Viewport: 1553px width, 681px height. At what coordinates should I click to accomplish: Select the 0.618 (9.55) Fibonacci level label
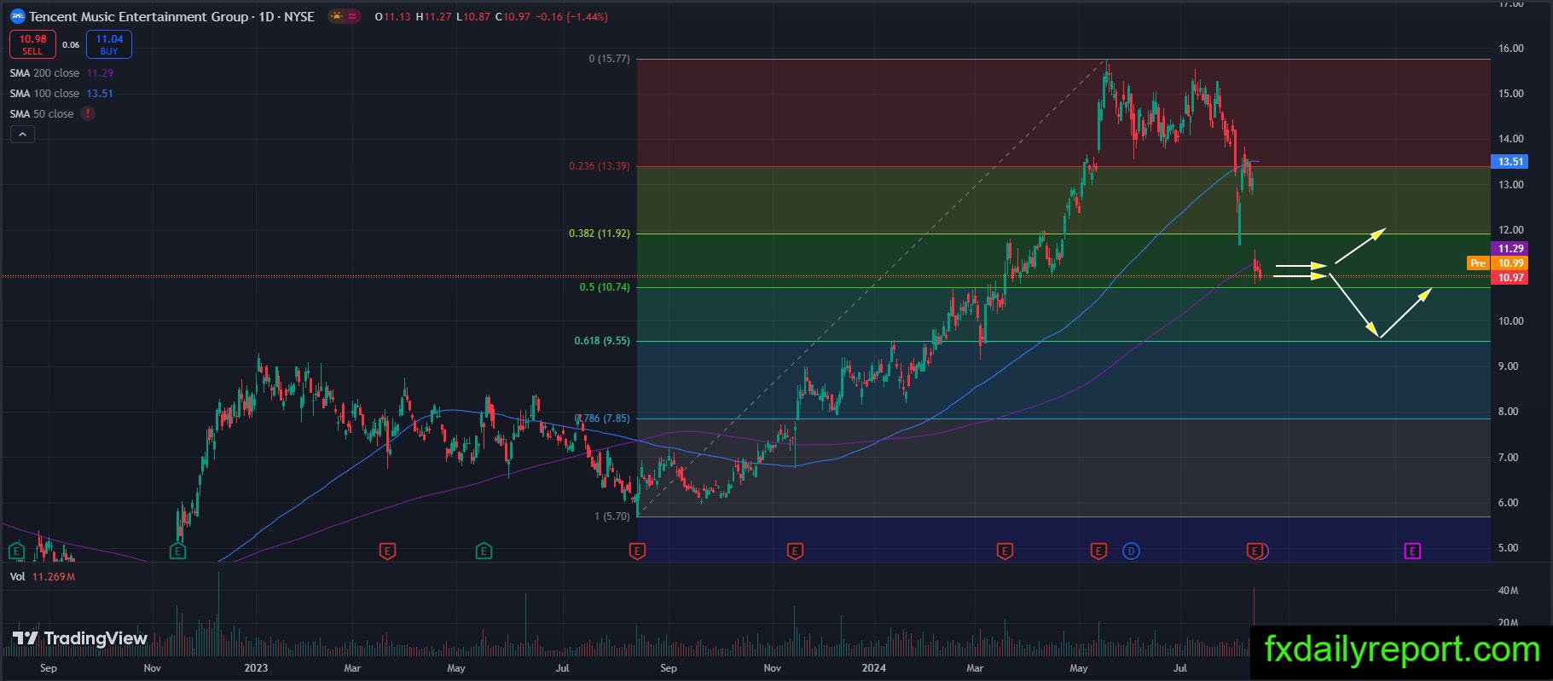602,341
